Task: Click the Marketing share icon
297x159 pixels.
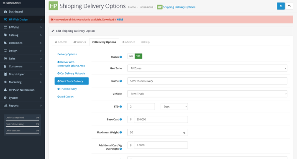Action: pyautogui.click(x=5, y=82)
